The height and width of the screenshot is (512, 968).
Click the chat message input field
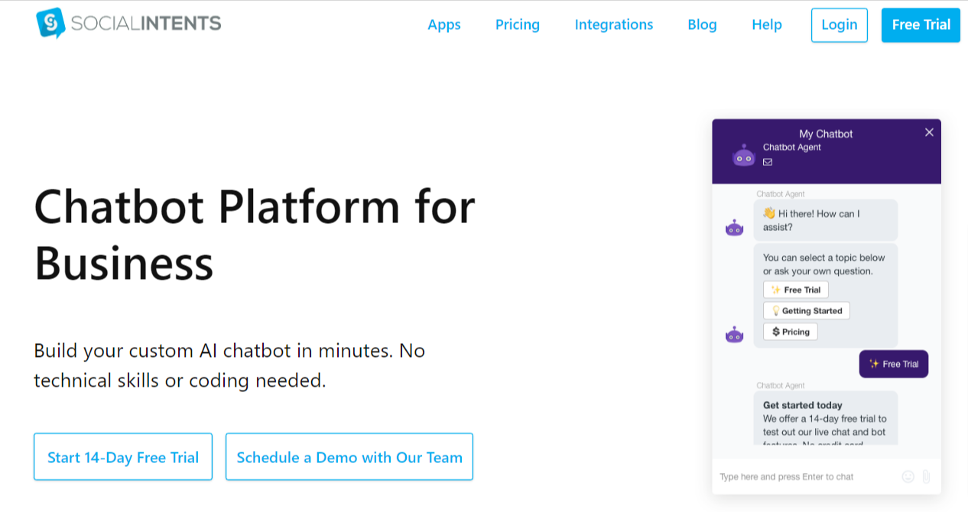[803, 477]
